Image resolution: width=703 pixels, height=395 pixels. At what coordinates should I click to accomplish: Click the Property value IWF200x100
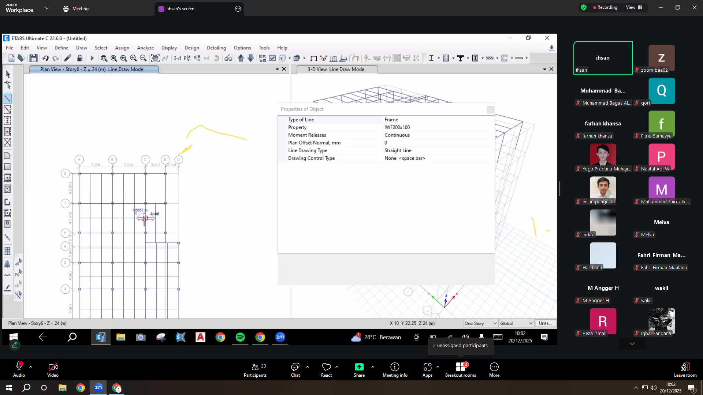(397, 127)
